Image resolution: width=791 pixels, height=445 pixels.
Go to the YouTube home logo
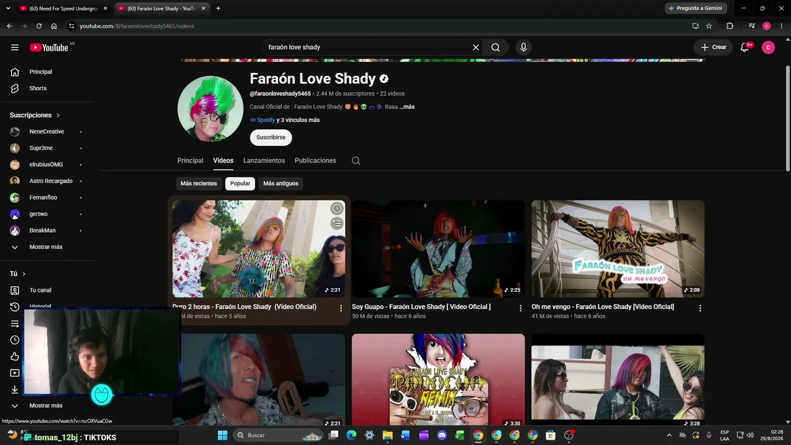(49, 48)
